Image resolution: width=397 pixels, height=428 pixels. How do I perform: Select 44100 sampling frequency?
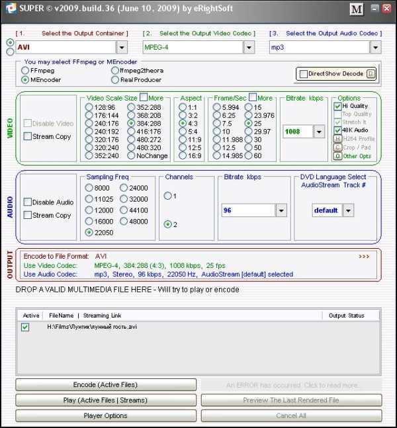(x=124, y=210)
